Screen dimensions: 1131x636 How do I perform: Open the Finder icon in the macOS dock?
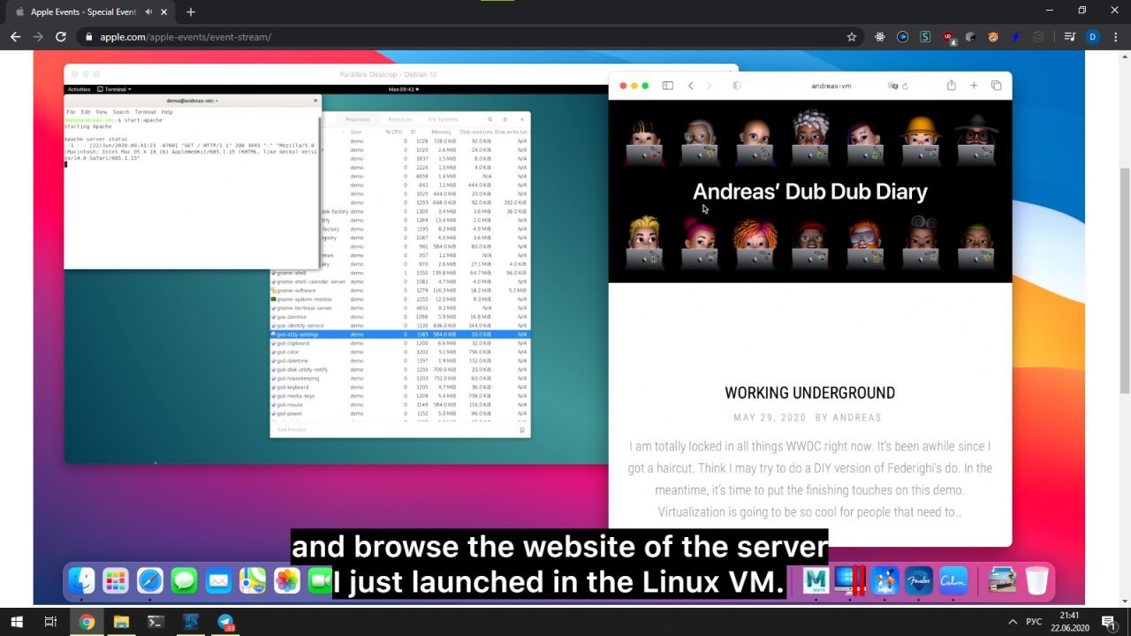point(82,580)
